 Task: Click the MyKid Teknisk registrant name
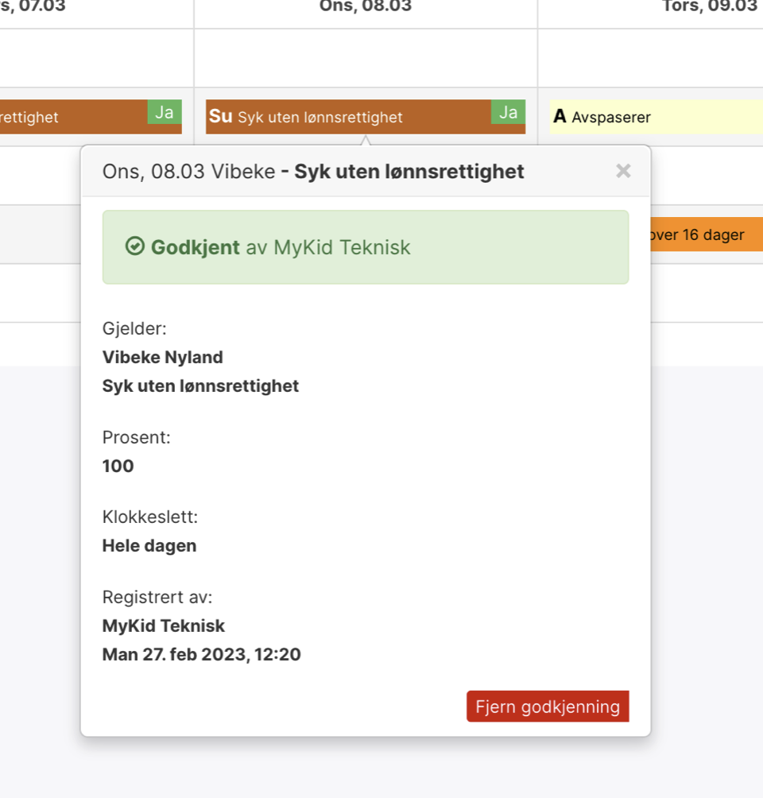tap(164, 626)
